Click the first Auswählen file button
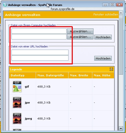 (x=80, y=31)
